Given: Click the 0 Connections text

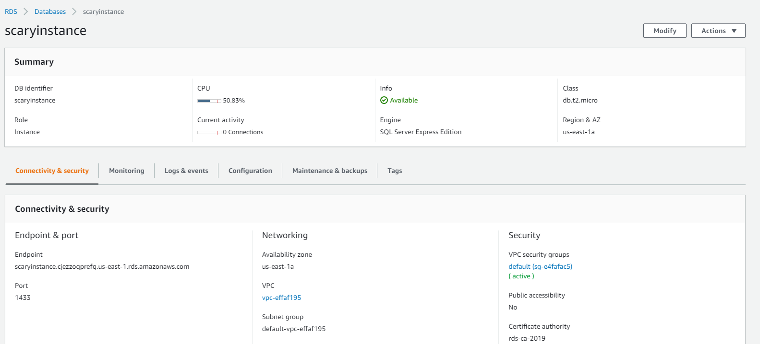Looking at the screenshot, I should 243,132.
